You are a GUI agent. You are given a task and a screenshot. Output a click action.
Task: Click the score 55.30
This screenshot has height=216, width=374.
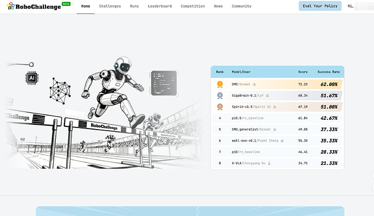tap(303, 141)
